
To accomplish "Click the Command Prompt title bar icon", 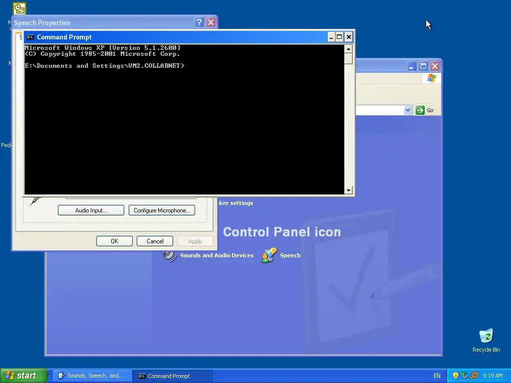I will [x=30, y=37].
